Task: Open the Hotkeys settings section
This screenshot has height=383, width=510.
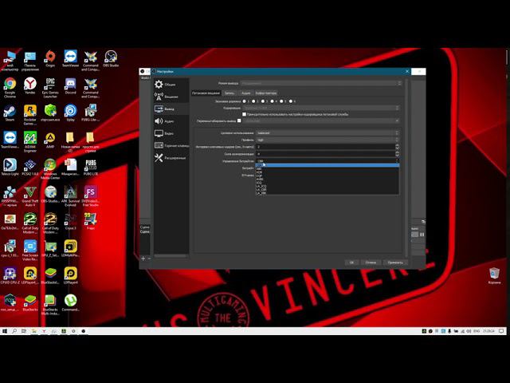Action: 171,145
